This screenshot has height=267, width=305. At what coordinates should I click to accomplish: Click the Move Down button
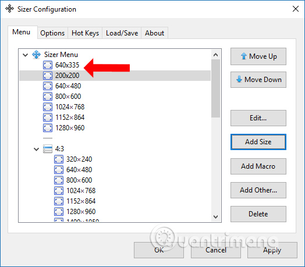[258, 80]
